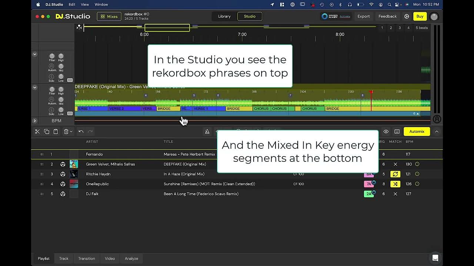Viewport: 474px width, 266px height.
Task: Click the copy icon in edit toolbar
Action: tap(47, 132)
